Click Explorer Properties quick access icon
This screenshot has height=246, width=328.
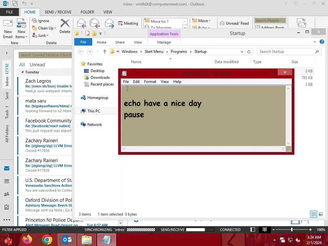(x=87, y=33)
